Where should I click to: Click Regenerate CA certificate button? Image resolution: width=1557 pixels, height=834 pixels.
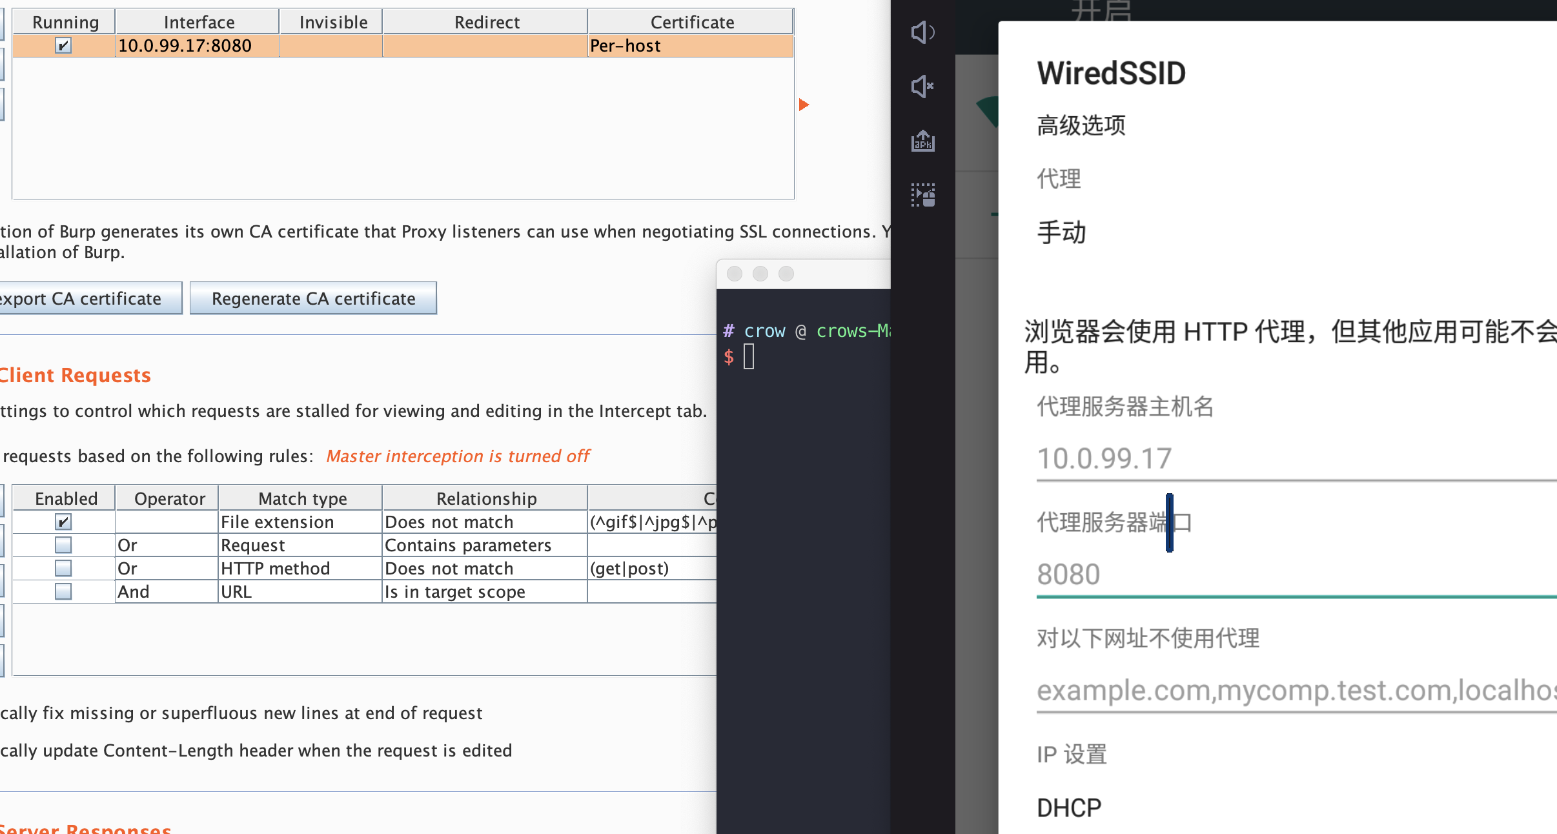coord(313,298)
